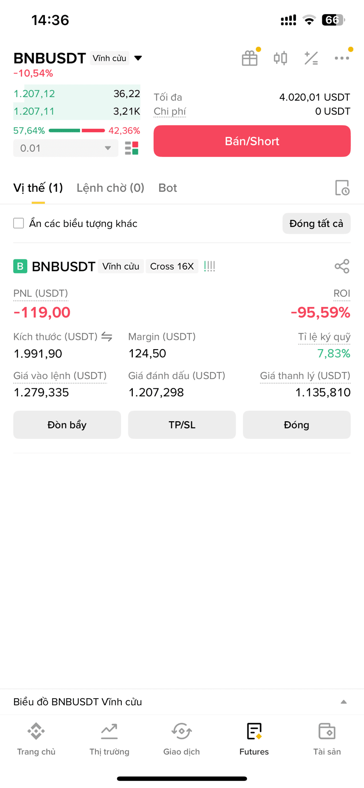Open the three-dot more options menu
364x788 pixels.
(x=342, y=58)
